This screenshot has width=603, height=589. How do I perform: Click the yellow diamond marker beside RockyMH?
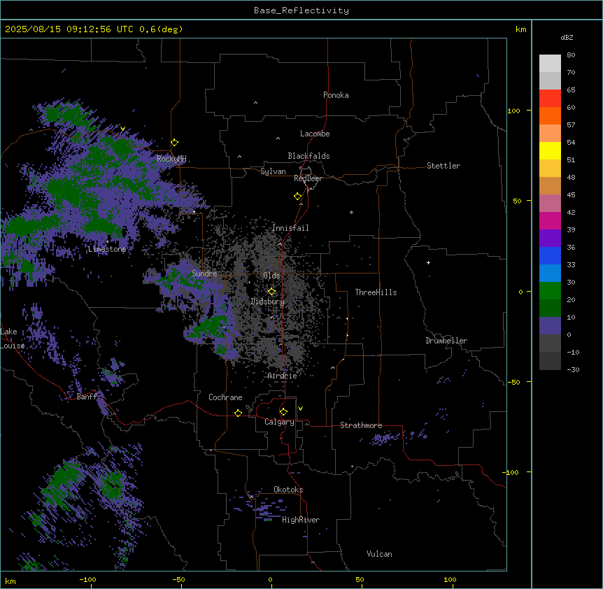tap(175, 143)
